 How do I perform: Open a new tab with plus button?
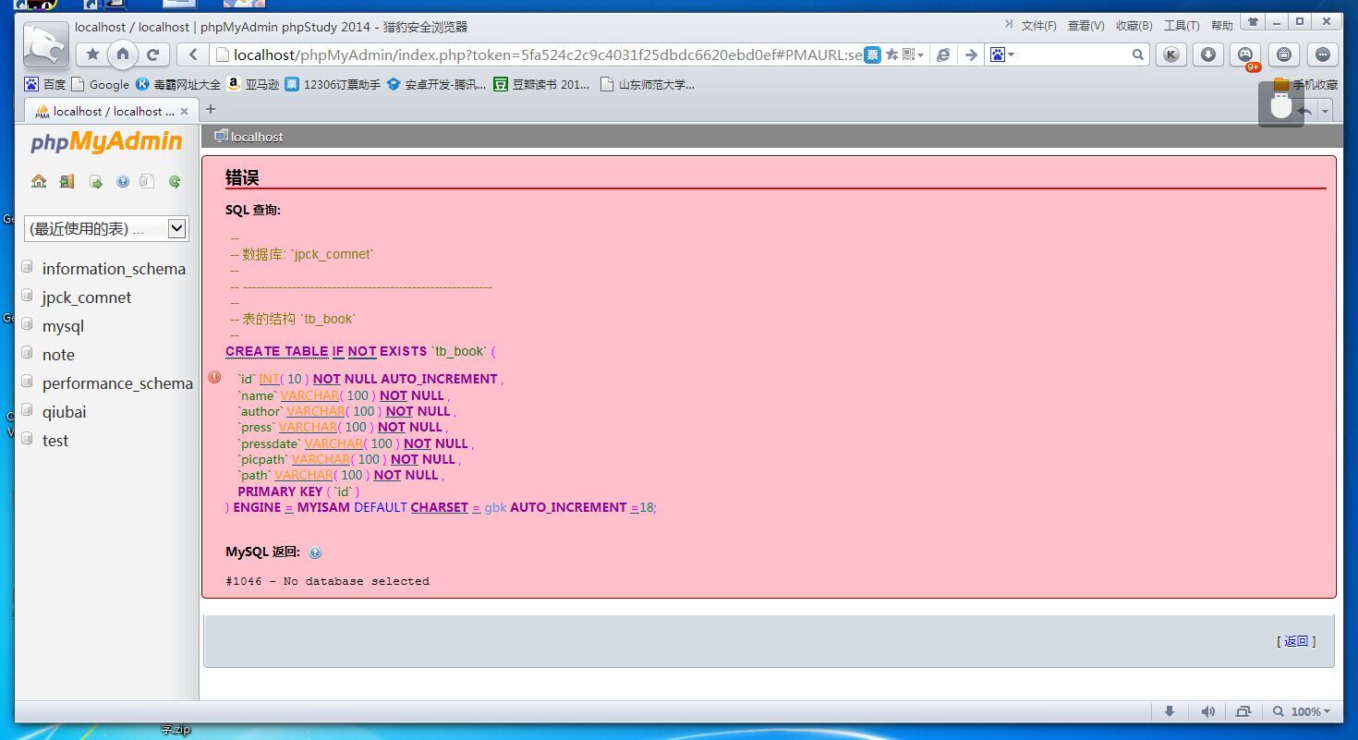tap(211, 110)
